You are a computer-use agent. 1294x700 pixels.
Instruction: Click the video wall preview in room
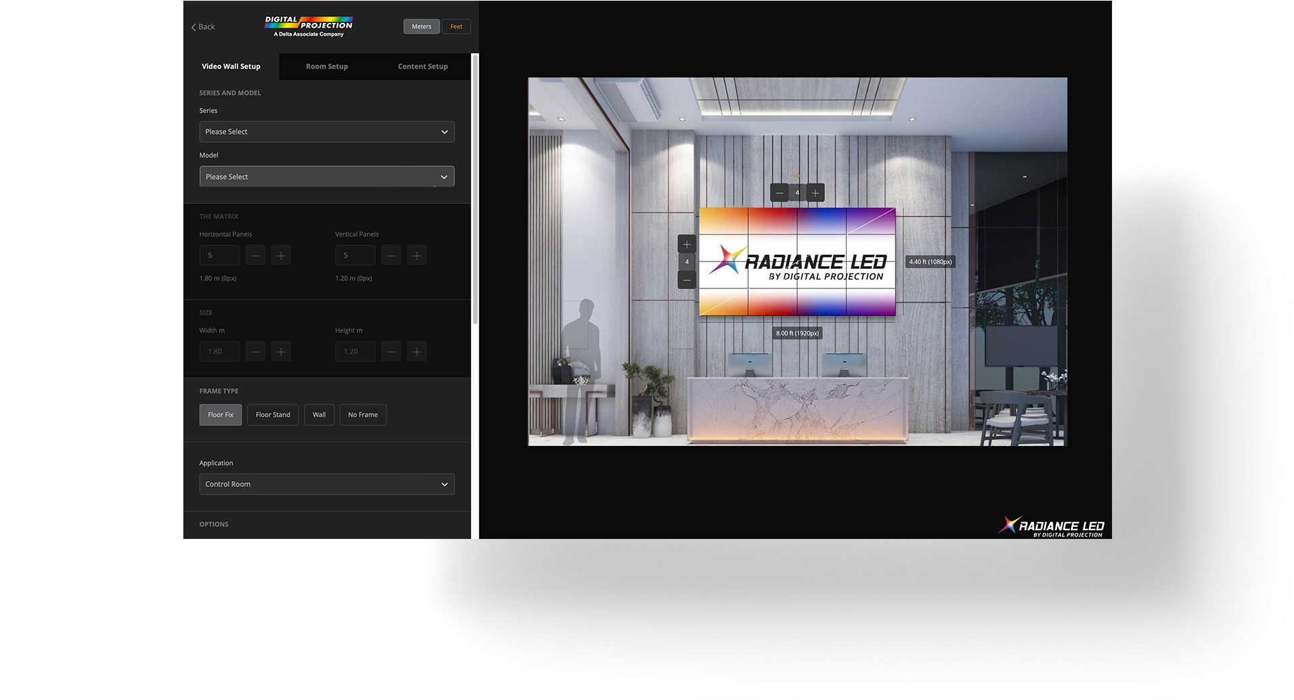pos(797,261)
